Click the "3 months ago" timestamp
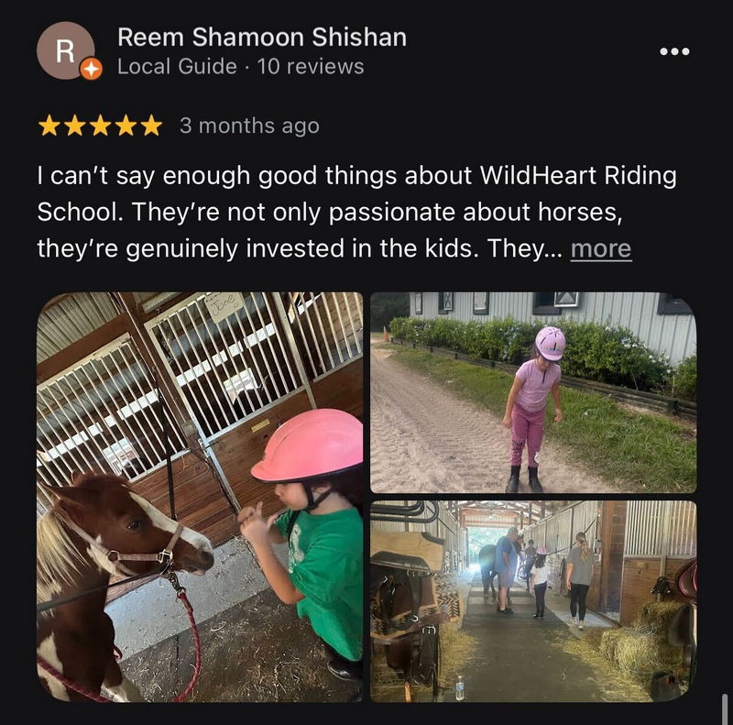The image size is (733, 725). pyautogui.click(x=249, y=126)
